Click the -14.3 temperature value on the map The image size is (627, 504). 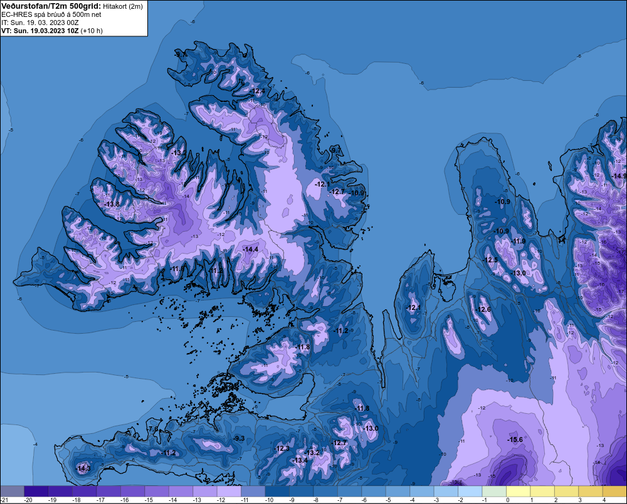pos(83,468)
